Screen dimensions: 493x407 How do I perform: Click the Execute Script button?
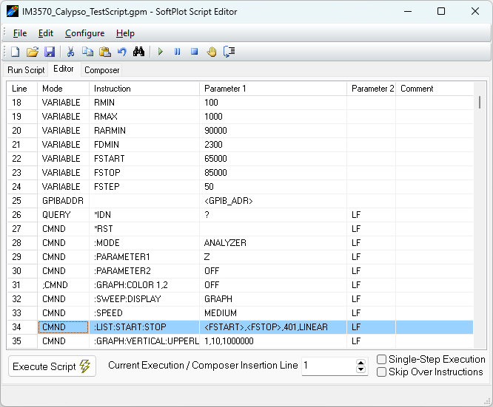[52, 366]
